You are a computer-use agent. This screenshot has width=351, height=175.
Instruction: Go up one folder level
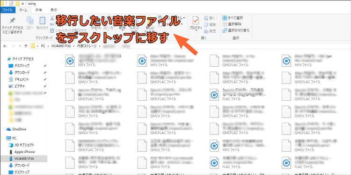[x=26, y=46]
